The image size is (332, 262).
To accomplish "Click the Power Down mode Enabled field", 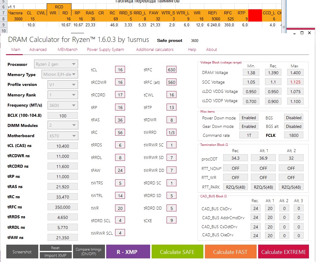I will coord(249,118).
